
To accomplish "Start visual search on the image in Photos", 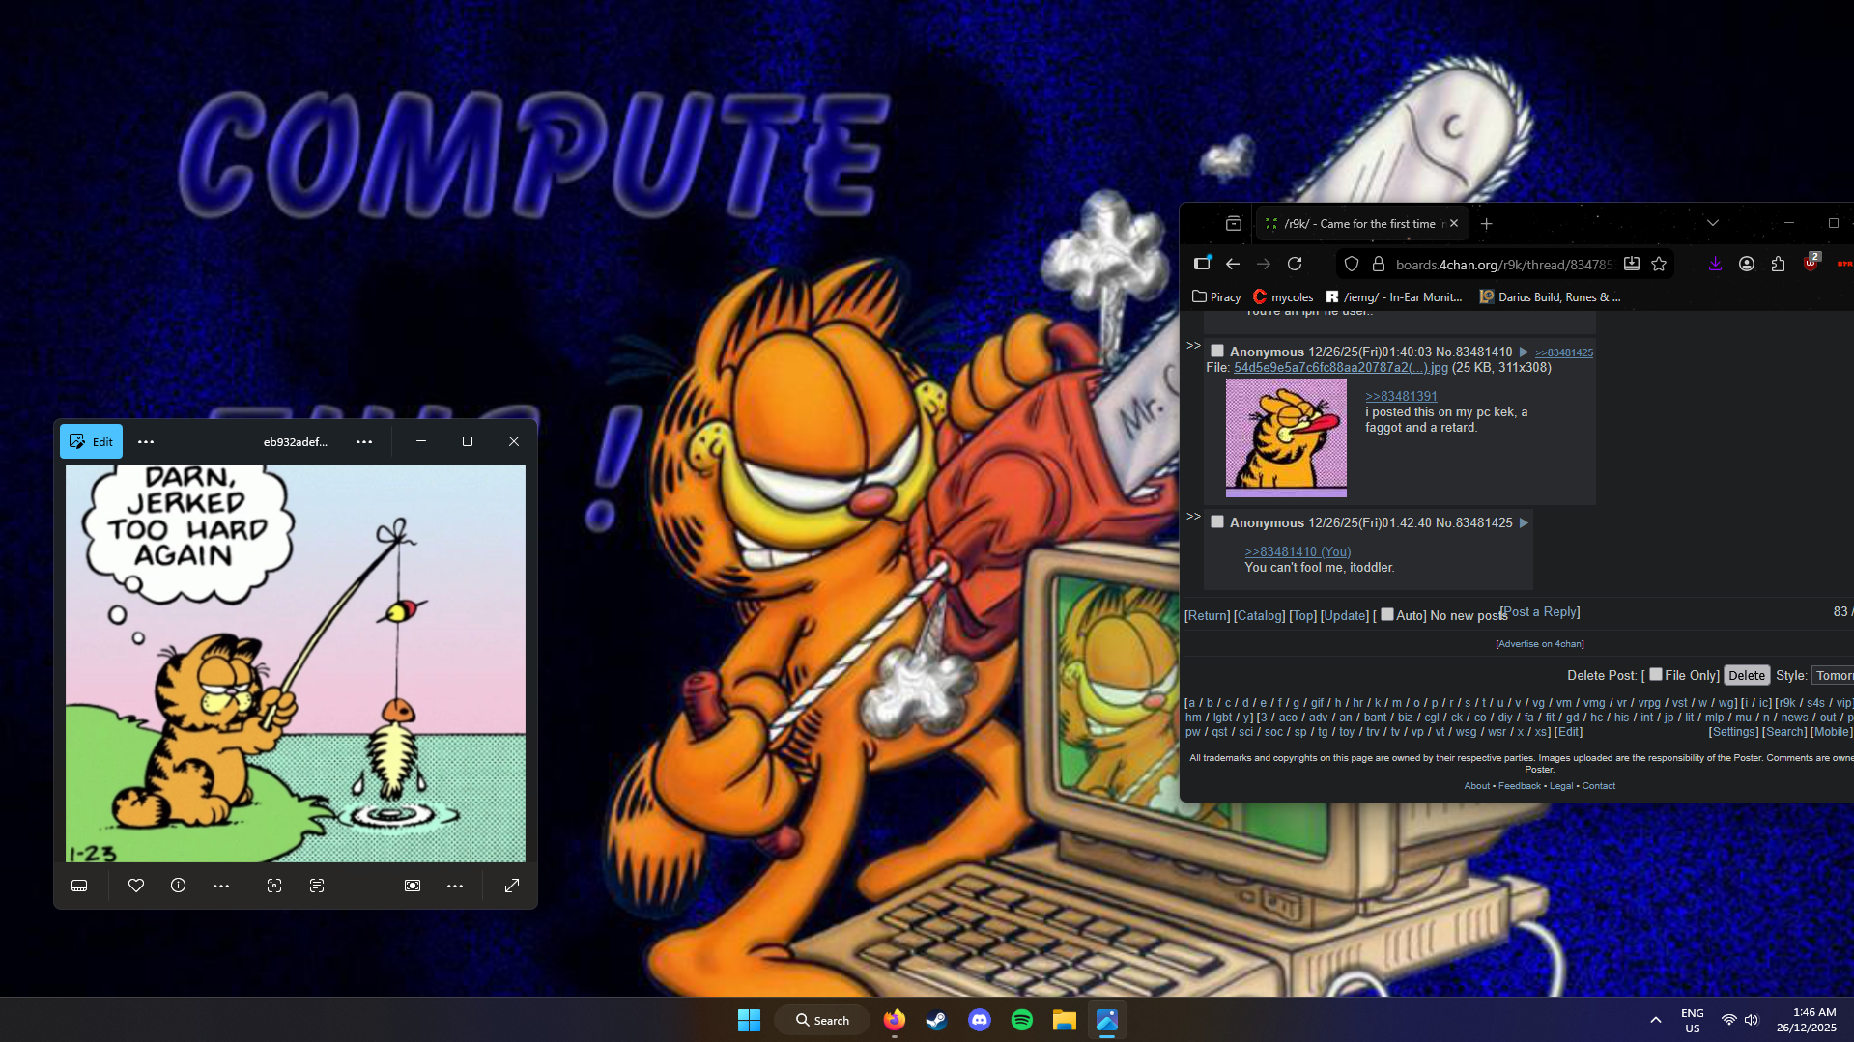I will coord(274,886).
